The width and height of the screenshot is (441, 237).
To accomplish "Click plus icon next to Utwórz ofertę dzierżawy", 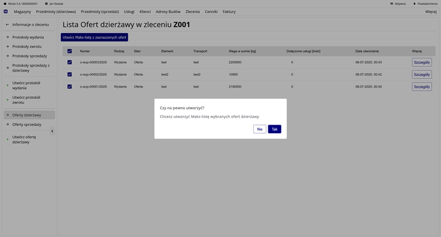I will [7, 140].
